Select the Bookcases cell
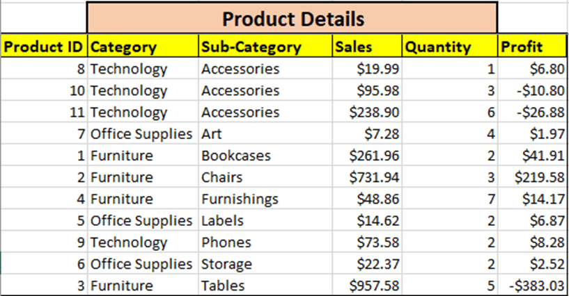The width and height of the screenshot is (569, 296). pyautogui.click(x=265, y=155)
